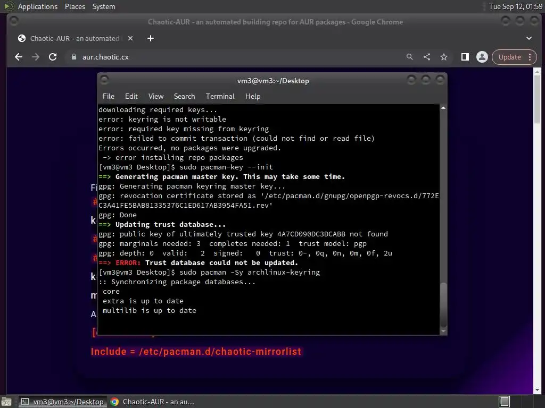Click terminal window menu button at title left

104,80
